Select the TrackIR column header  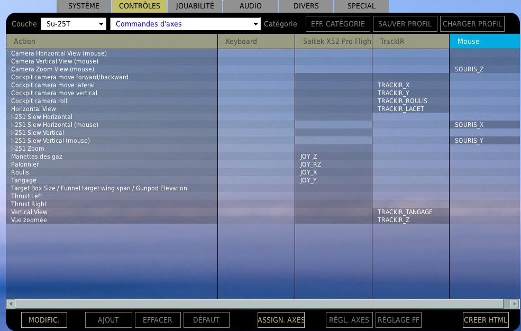coord(410,41)
